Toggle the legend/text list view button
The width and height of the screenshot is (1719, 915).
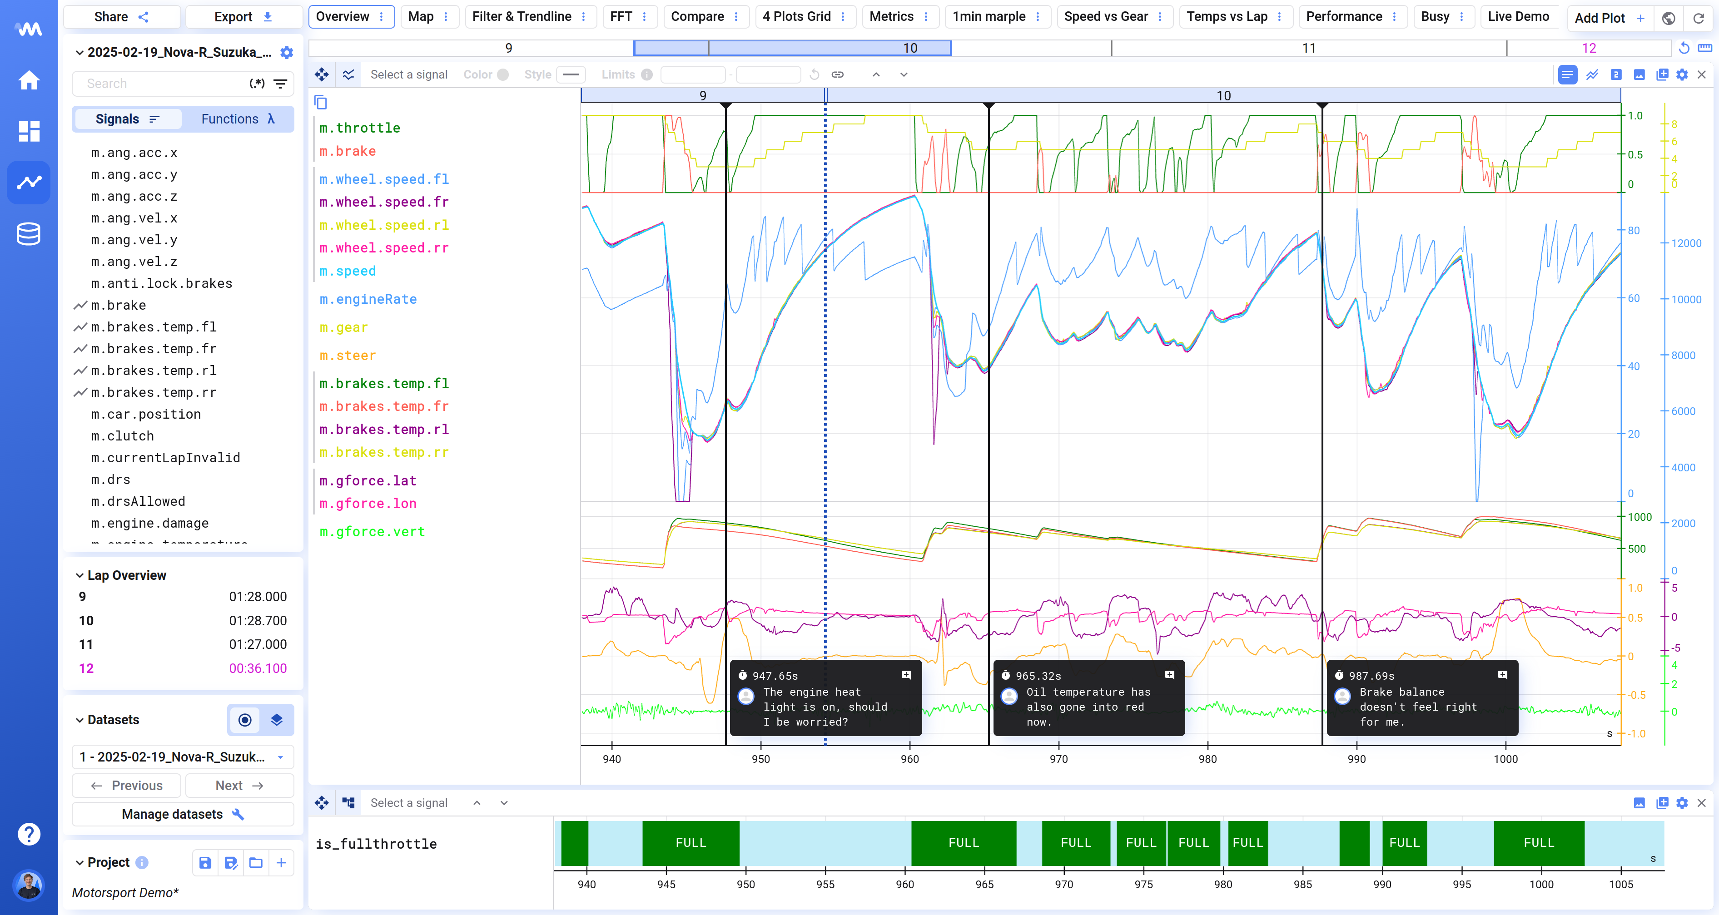[1567, 74]
